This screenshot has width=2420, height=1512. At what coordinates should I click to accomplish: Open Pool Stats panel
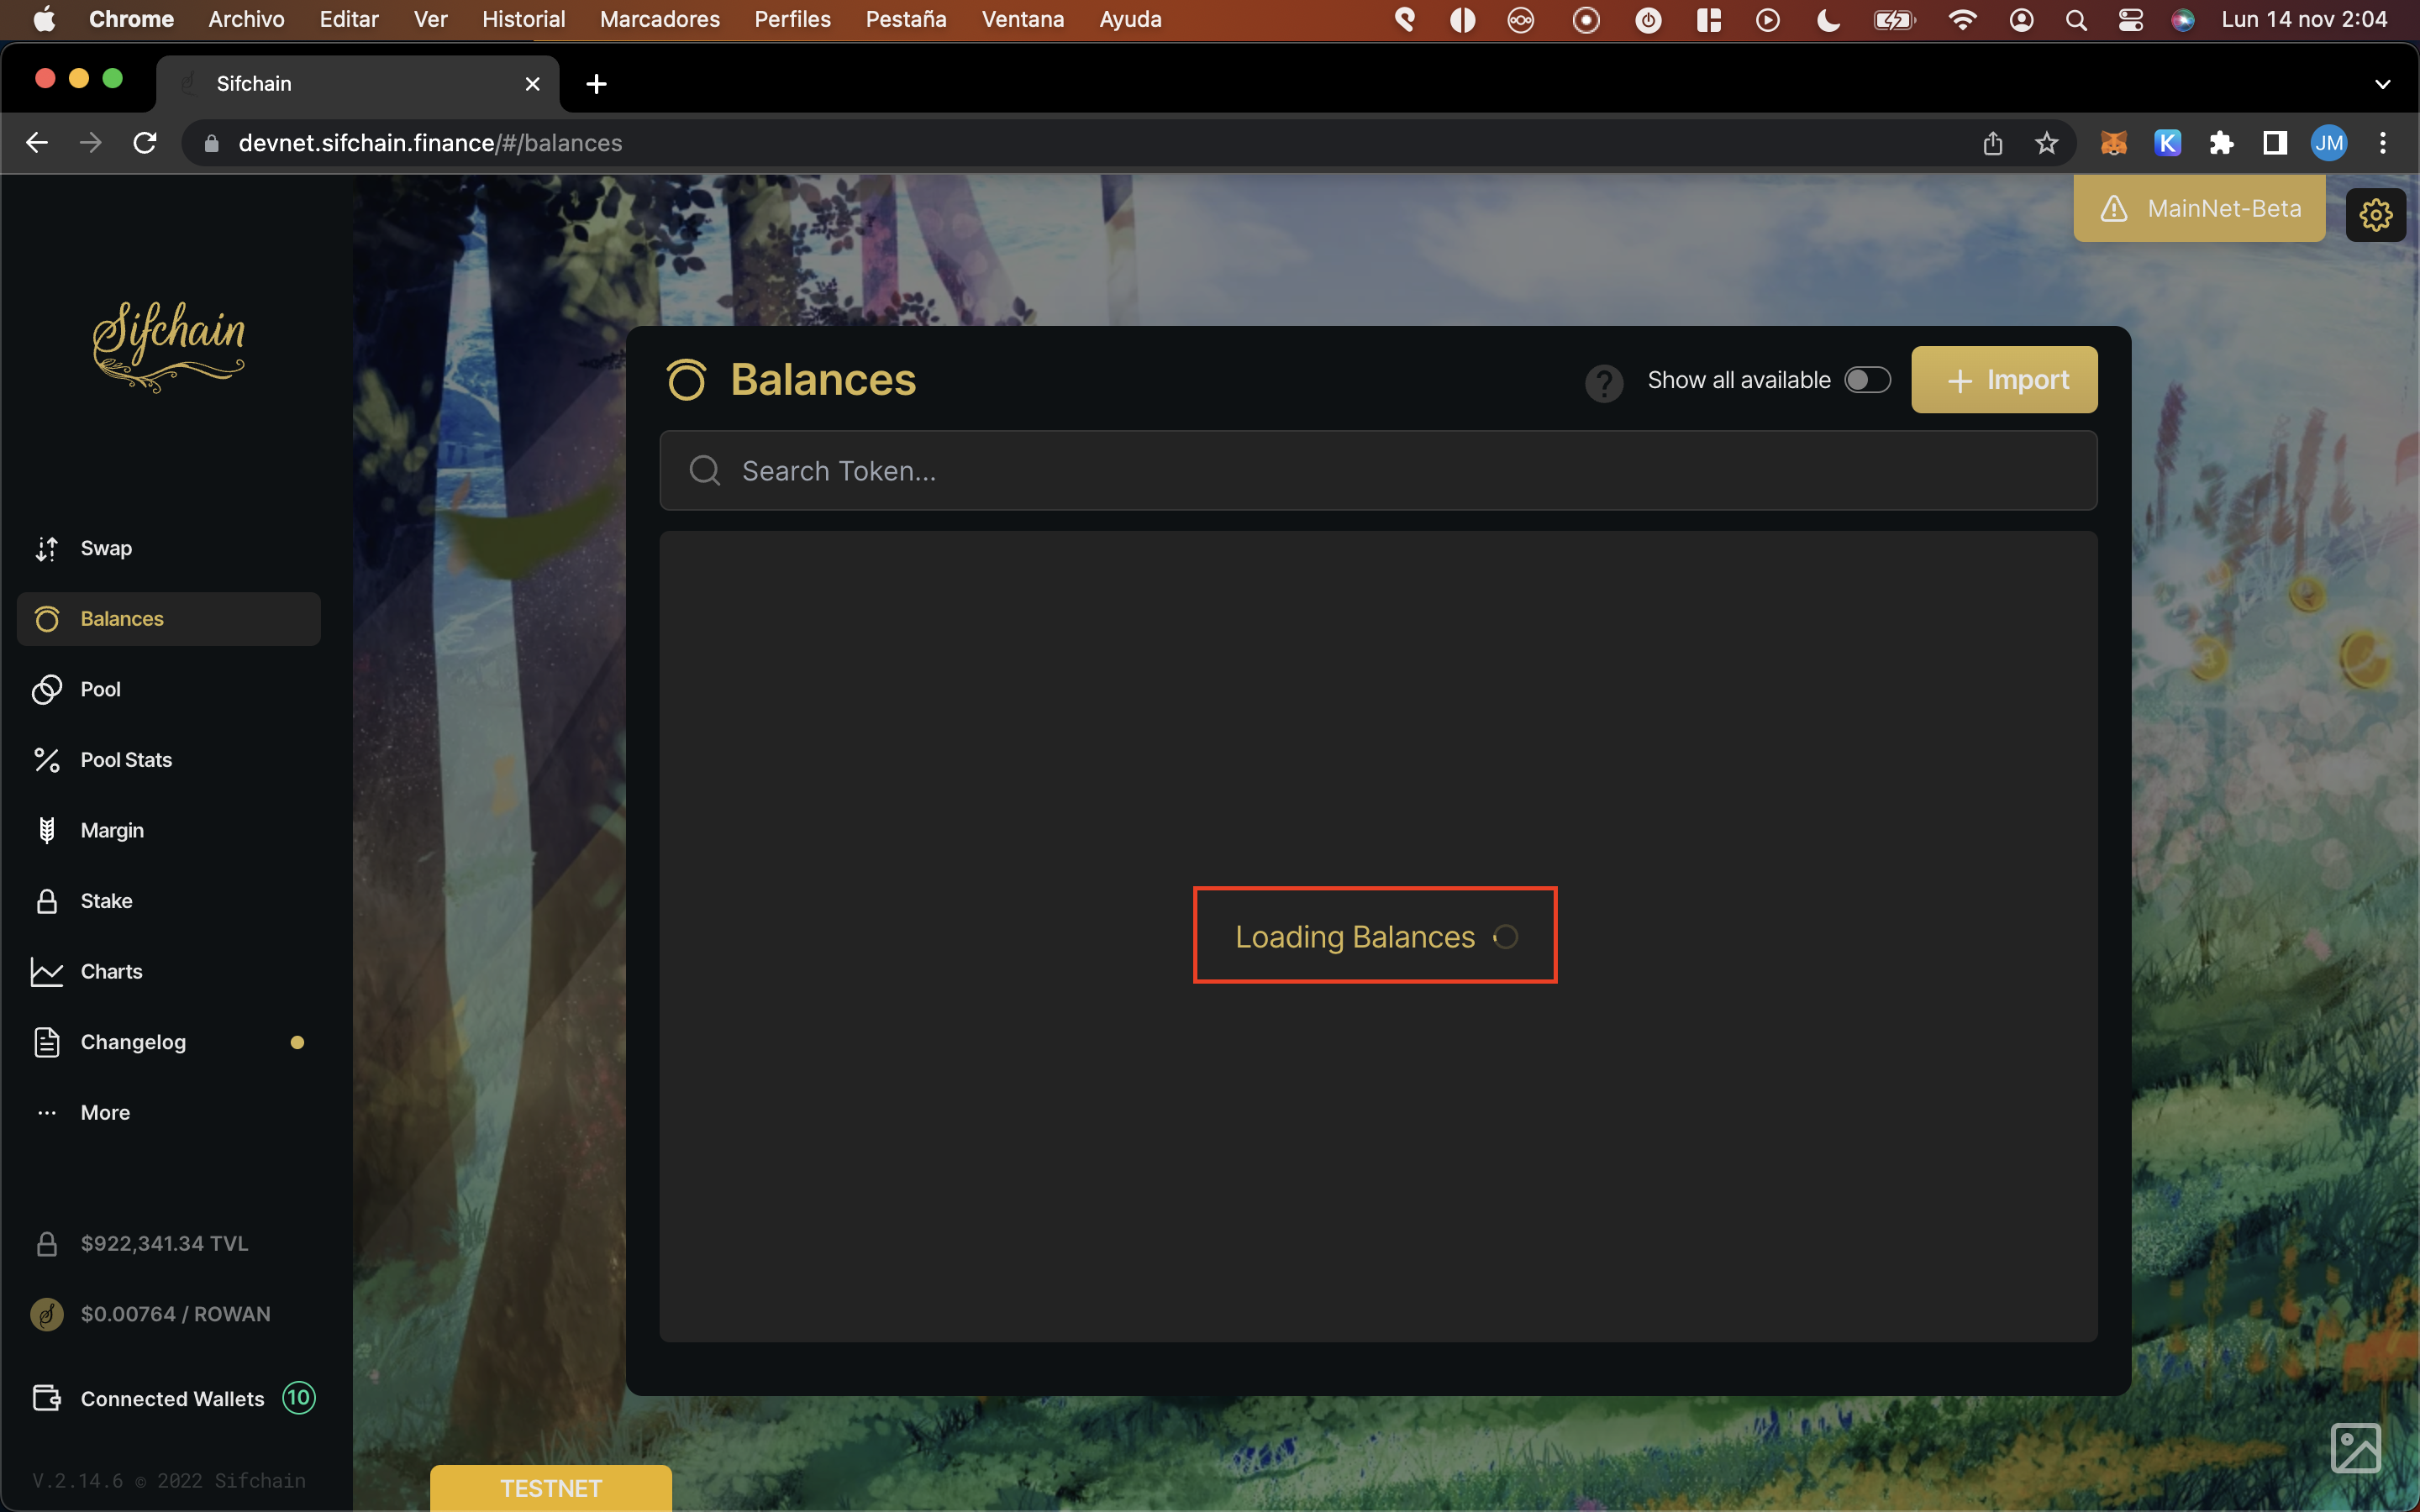(125, 759)
